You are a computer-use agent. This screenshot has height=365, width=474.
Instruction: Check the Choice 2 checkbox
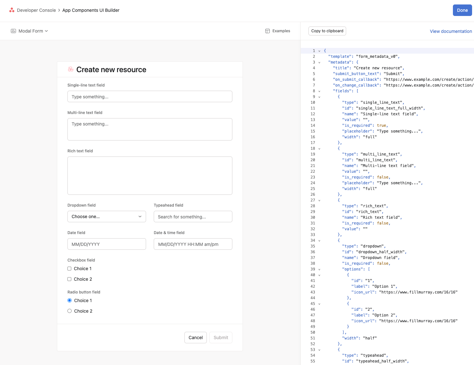point(69,279)
